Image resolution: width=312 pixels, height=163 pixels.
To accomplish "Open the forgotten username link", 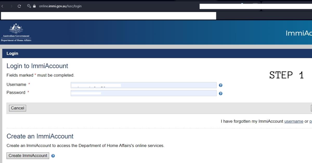I will coord(294,121).
